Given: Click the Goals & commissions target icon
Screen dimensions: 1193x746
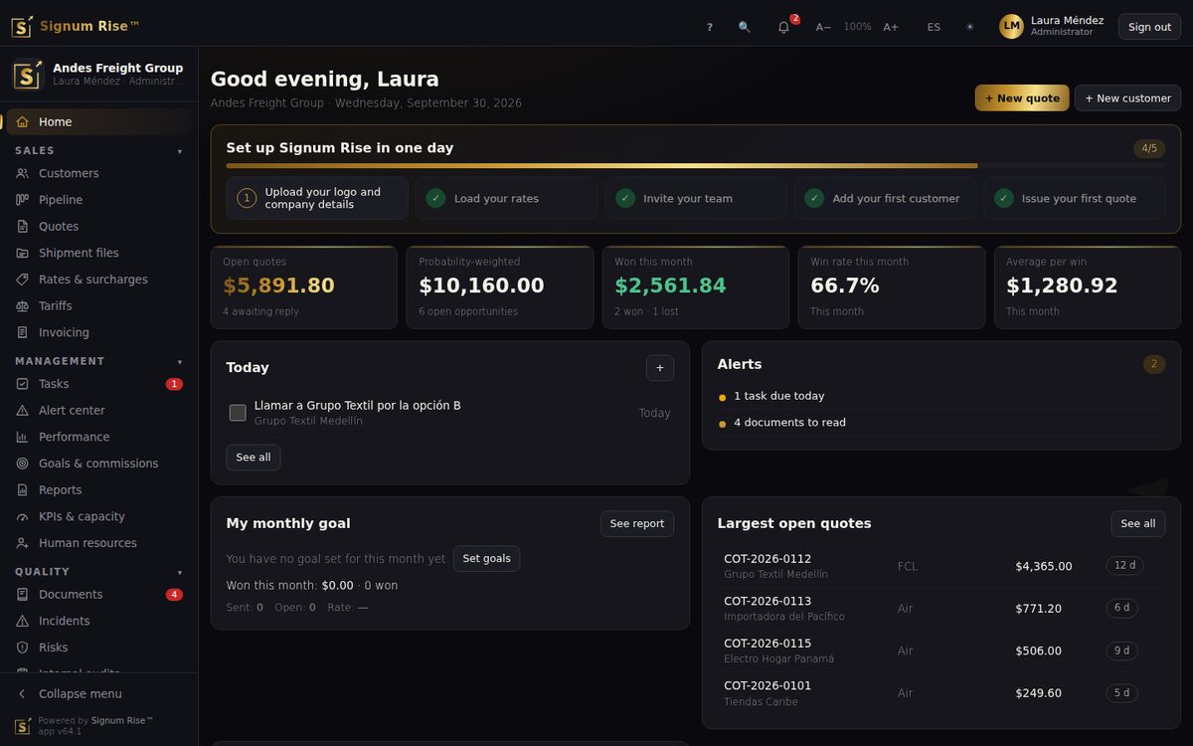Looking at the screenshot, I should (x=22, y=464).
